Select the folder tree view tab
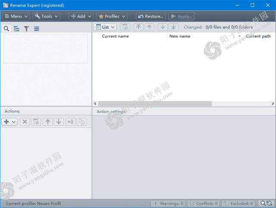This screenshot has height=208, width=276. (16, 28)
